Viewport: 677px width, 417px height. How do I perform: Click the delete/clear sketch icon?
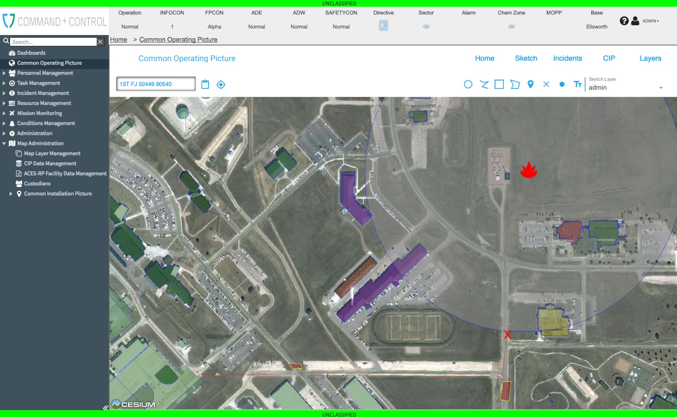[x=545, y=84]
